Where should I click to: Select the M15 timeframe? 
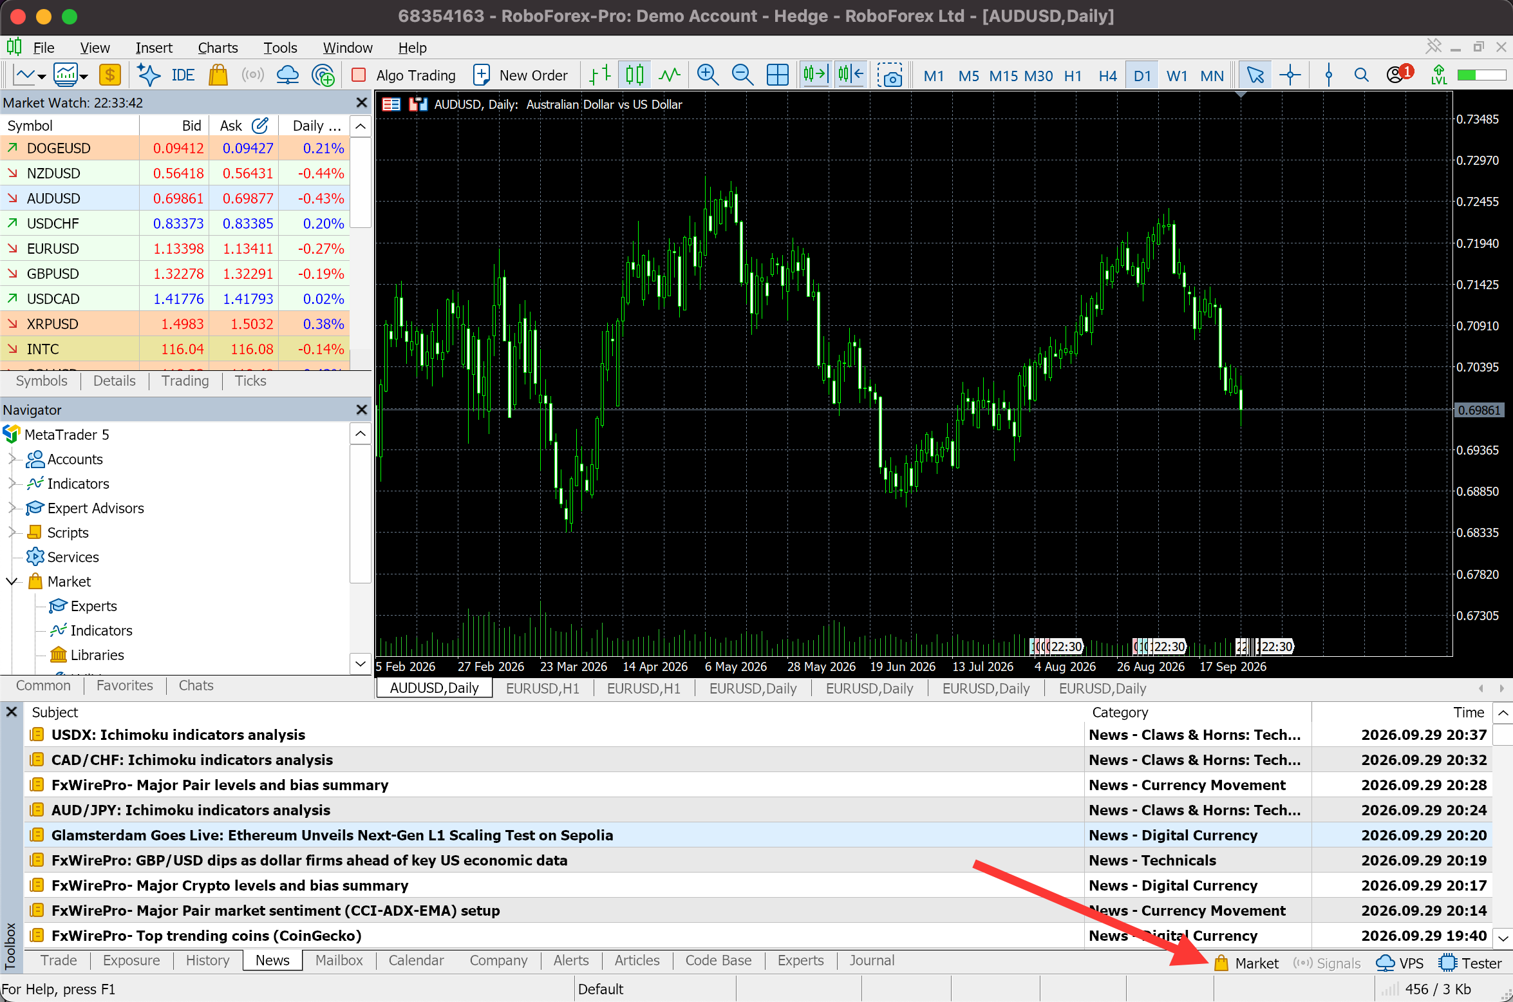(1003, 76)
